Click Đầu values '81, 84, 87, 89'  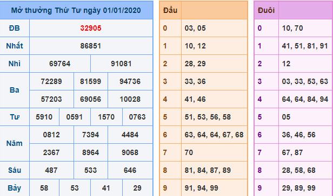pyautogui.click(x=208, y=170)
